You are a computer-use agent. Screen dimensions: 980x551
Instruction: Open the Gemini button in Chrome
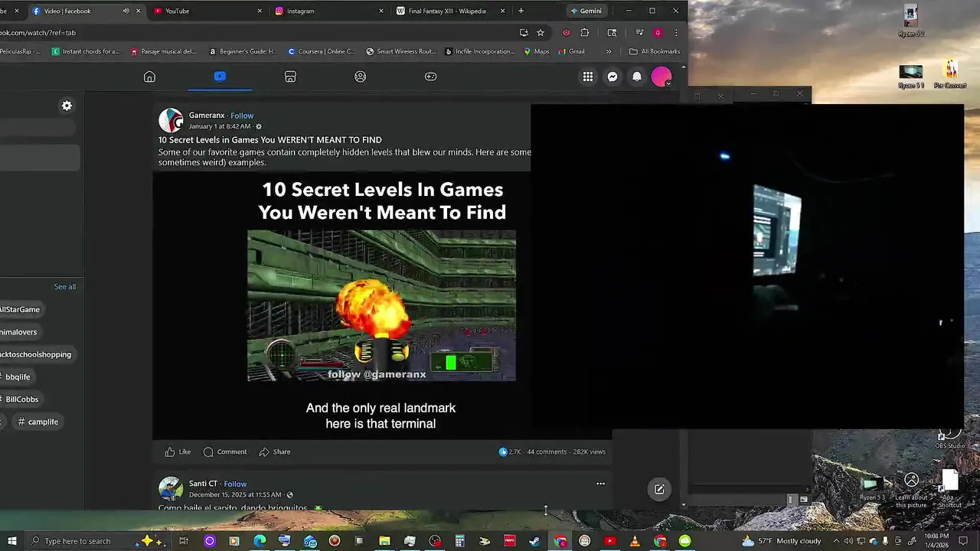click(x=586, y=11)
